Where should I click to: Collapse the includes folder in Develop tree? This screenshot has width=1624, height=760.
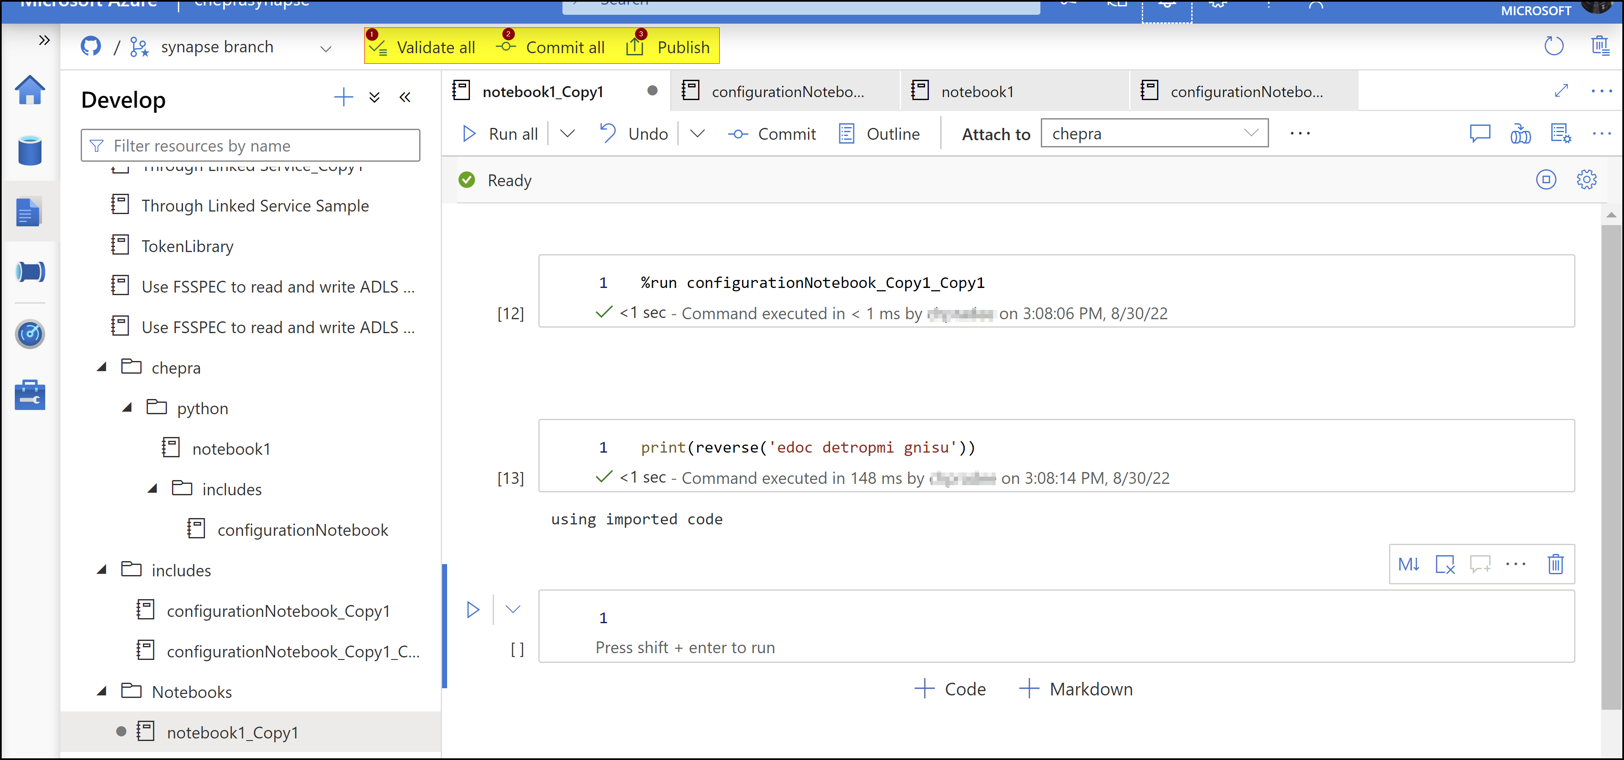click(102, 569)
